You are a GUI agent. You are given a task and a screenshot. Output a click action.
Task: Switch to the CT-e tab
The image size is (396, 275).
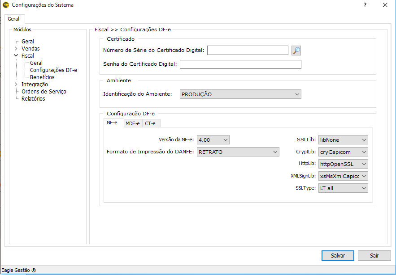[150, 123]
